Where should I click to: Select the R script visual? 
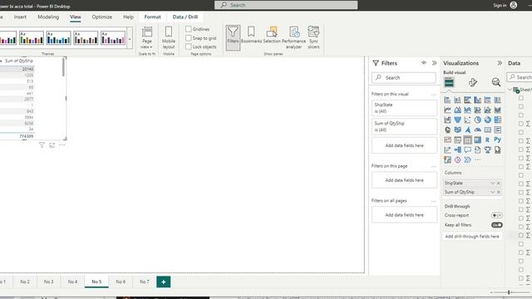click(488, 140)
